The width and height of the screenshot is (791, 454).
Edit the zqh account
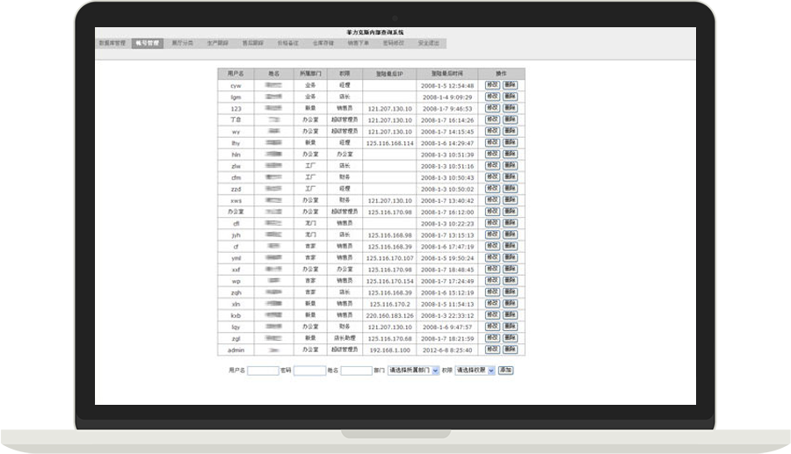492,292
